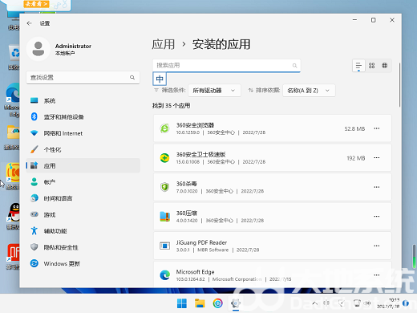Open more options for Microsoft Edge
Viewport: 417px width, 313px height.
coord(377,275)
